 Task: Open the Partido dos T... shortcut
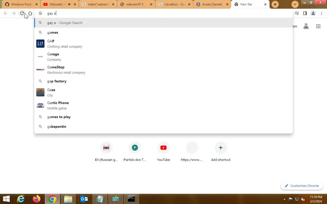click(x=135, y=152)
